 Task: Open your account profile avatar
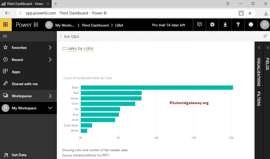(x=264, y=24)
